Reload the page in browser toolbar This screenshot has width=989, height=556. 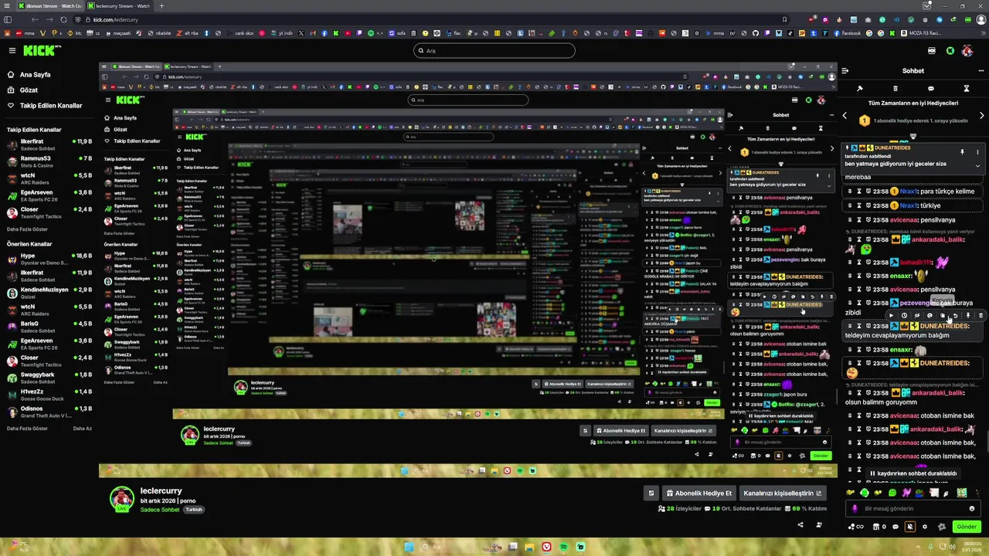[63, 19]
